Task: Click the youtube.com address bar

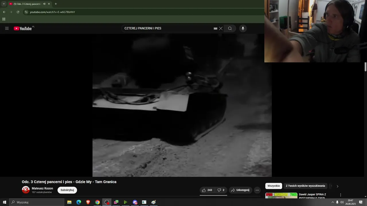Action: [143, 12]
